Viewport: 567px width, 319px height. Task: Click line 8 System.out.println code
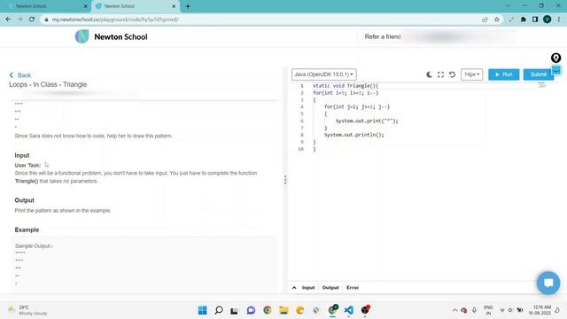[x=354, y=135]
